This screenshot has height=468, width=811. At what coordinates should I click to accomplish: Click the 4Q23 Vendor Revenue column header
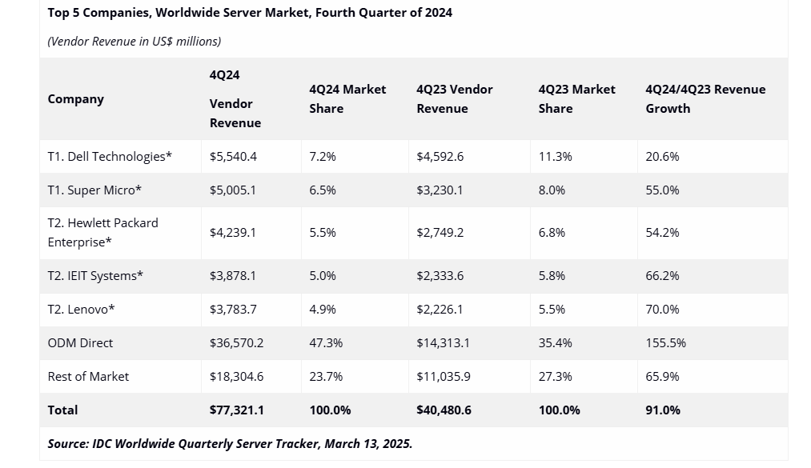(455, 99)
